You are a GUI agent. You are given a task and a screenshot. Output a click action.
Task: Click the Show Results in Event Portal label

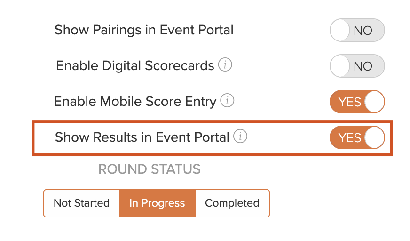[142, 137]
